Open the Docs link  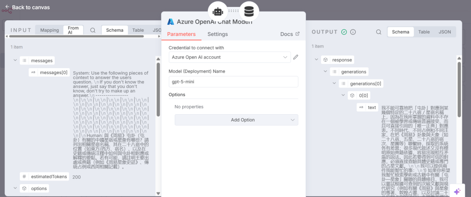point(290,34)
